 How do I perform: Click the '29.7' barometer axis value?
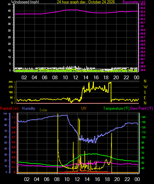pyautogui.click(x=143, y=37)
